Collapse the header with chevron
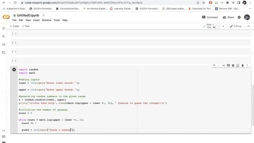Viewport: 254px width, 143px height. point(248,26)
